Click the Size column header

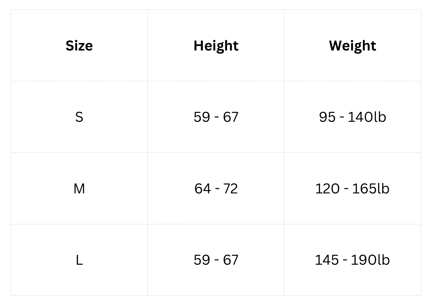tap(79, 46)
